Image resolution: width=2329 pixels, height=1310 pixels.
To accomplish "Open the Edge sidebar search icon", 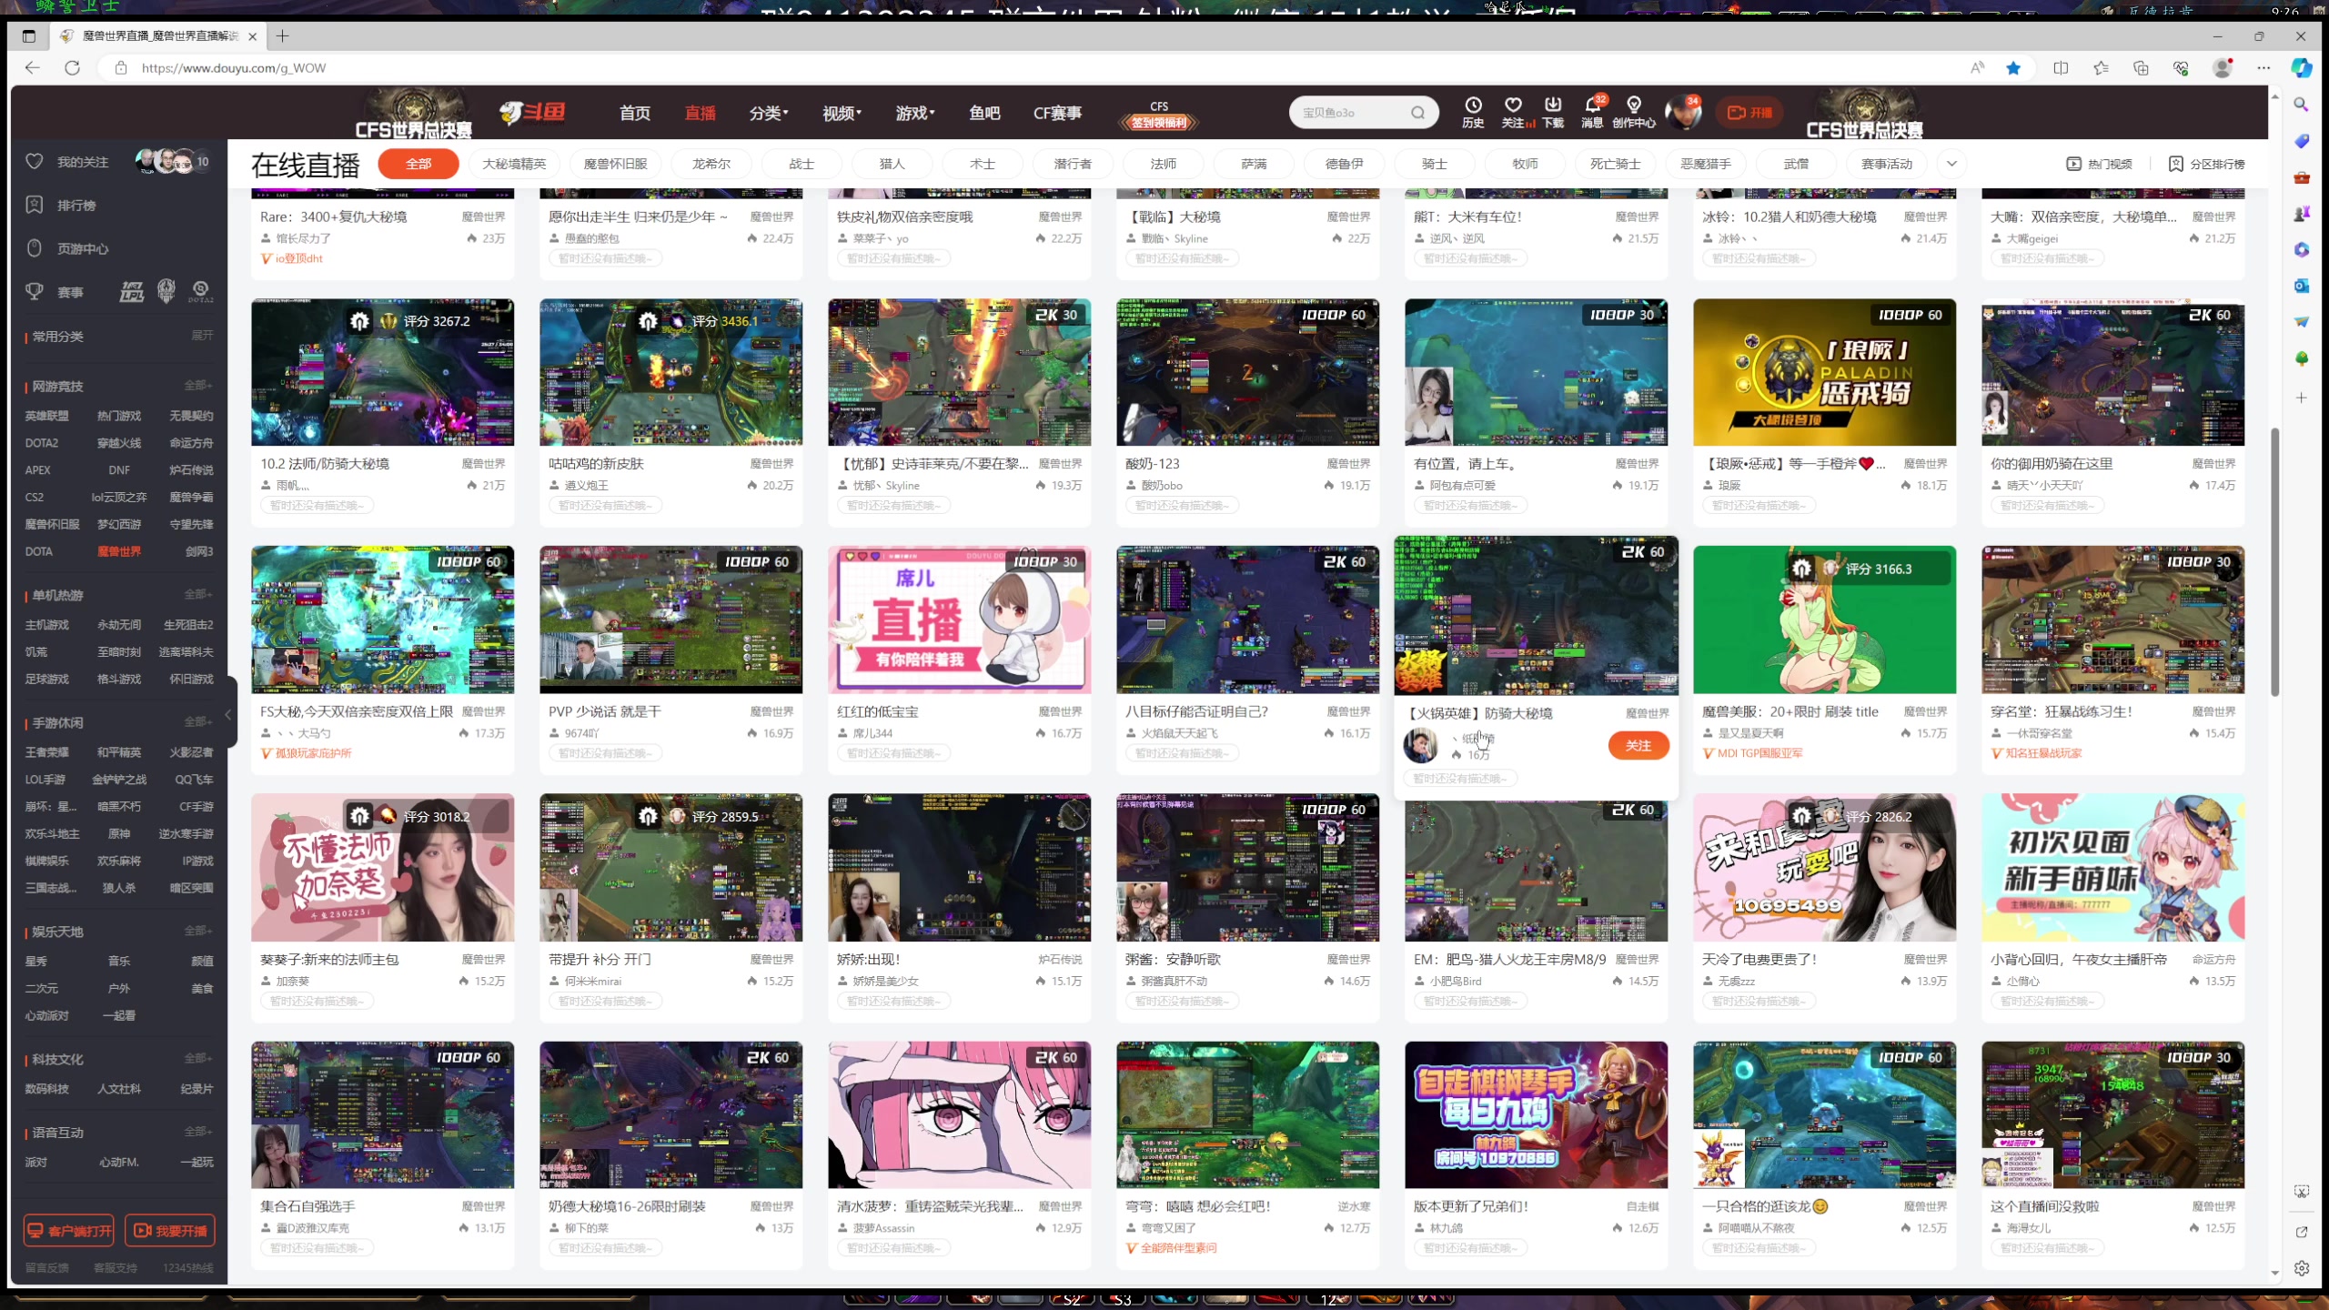I will 2301,105.
